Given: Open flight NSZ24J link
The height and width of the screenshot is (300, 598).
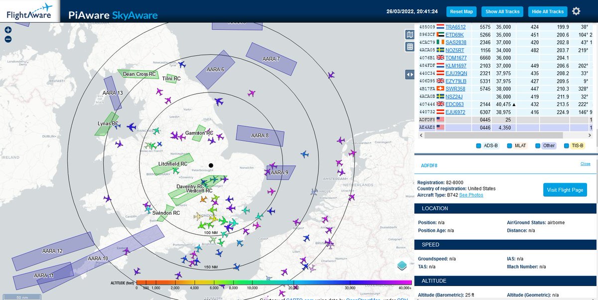Looking at the screenshot, I should point(454,97).
